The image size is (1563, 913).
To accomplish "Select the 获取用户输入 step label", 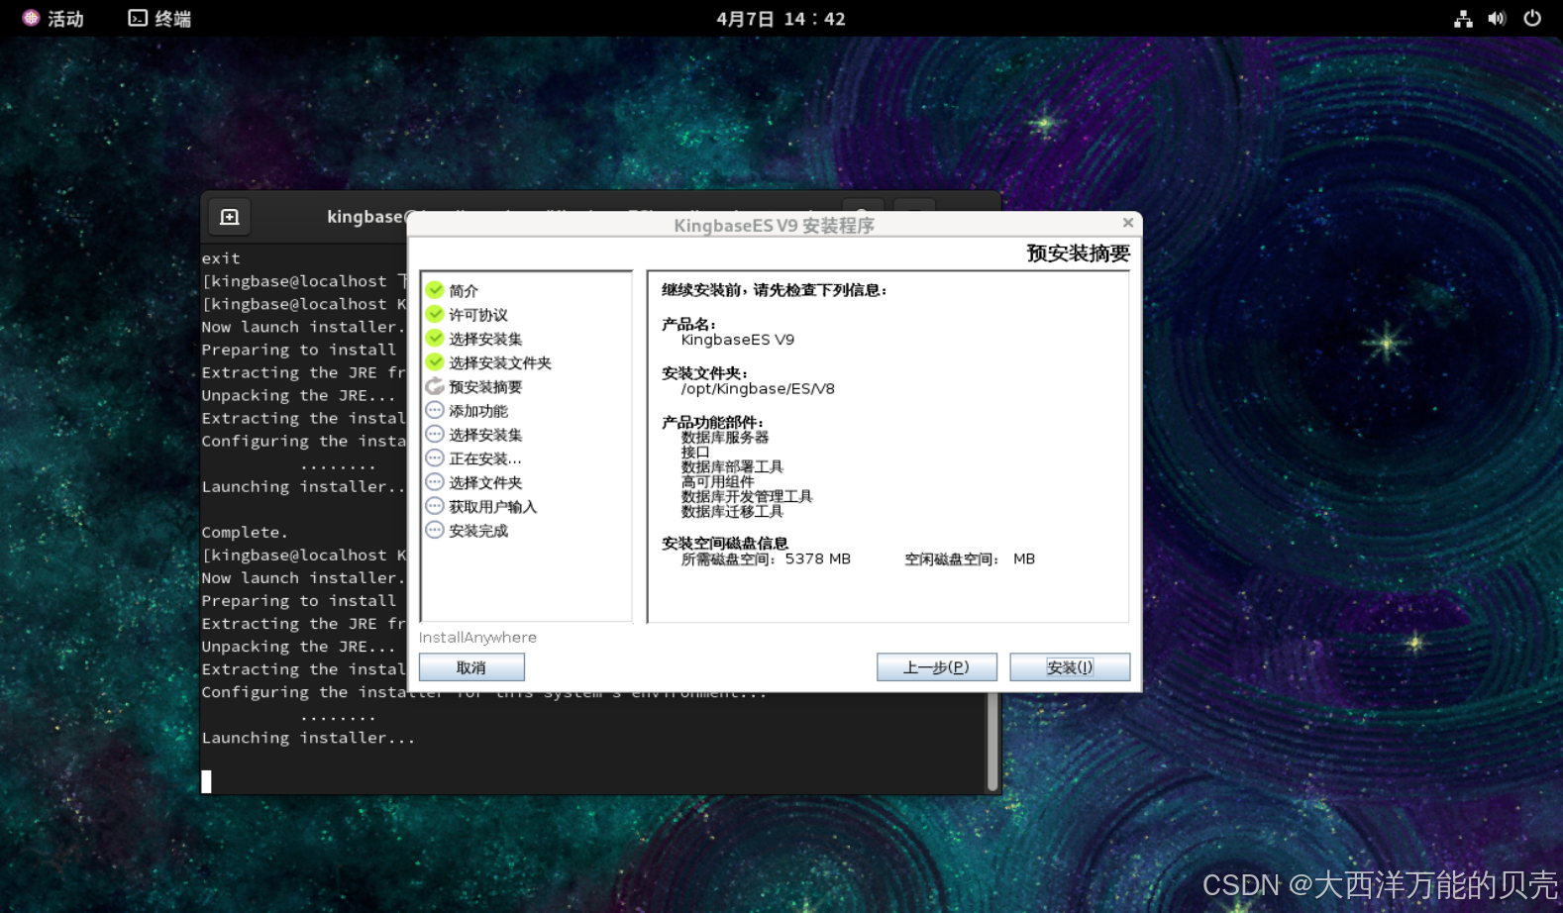I will (492, 507).
